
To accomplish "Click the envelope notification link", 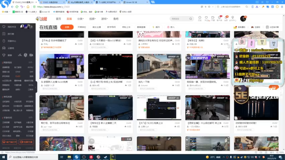I will pyautogui.click(x=239, y=27).
